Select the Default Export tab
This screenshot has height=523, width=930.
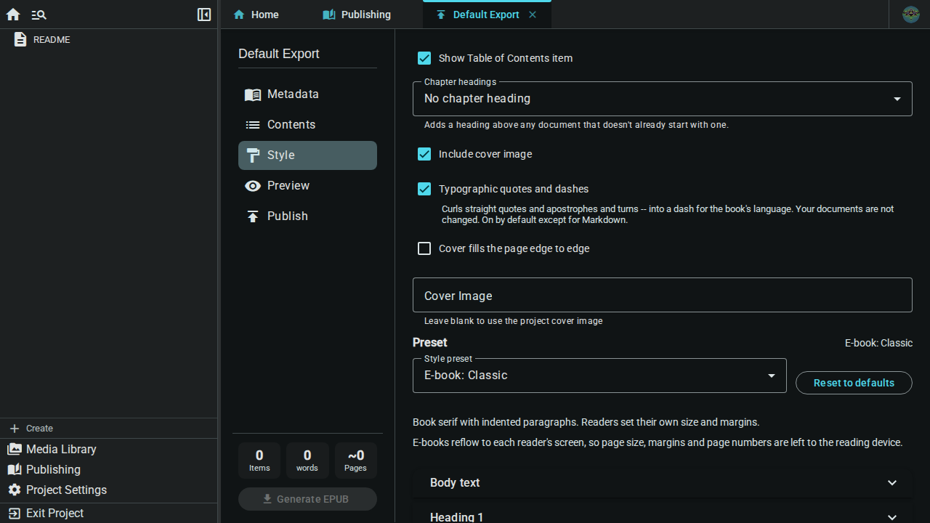point(486,15)
